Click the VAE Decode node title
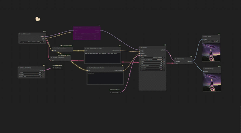The height and width of the screenshot is (133, 241). pos(180,59)
